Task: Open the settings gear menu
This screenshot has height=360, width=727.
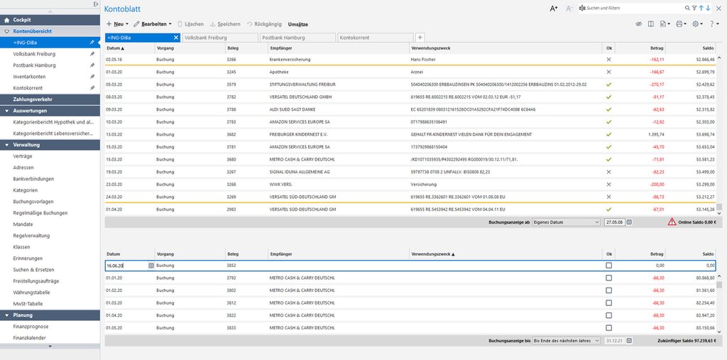Action: coord(698,24)
